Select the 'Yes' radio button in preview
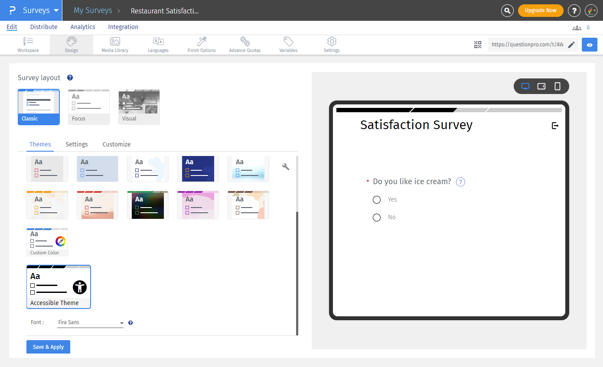The image size is (603, 367). pyautogui.click(x=377, y=199)
